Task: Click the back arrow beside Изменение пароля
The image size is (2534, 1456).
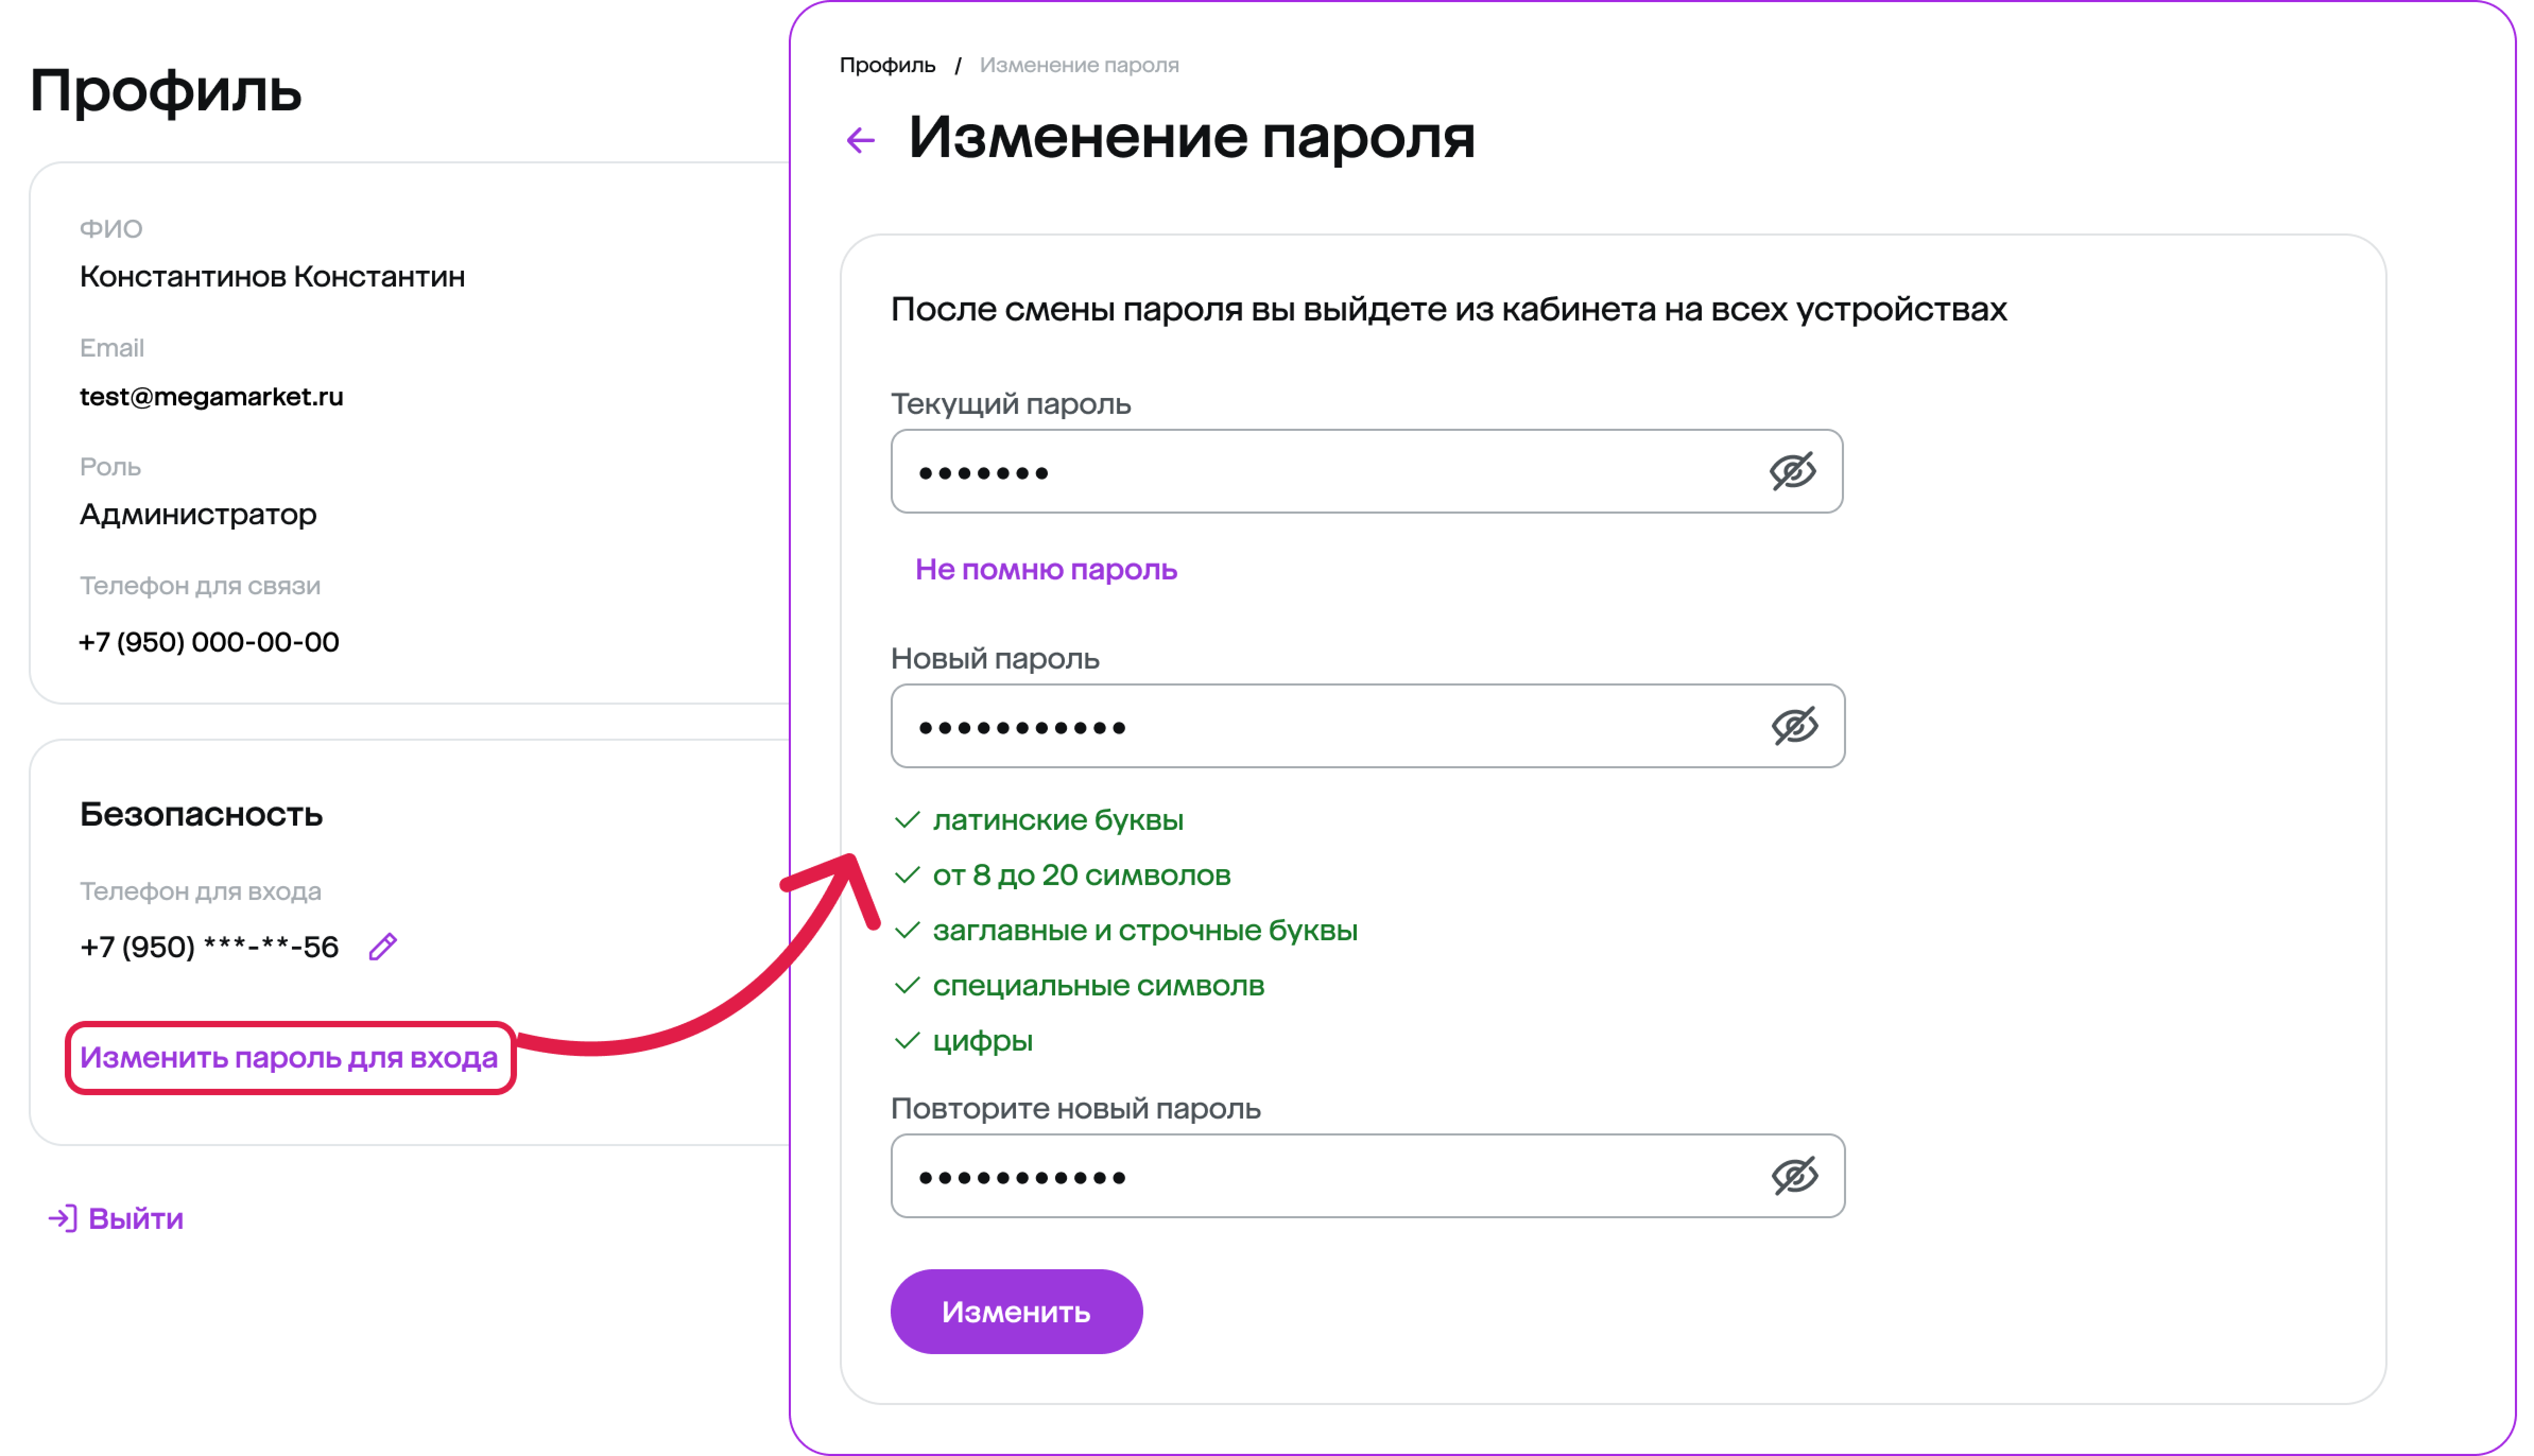Action: point(860,140)
